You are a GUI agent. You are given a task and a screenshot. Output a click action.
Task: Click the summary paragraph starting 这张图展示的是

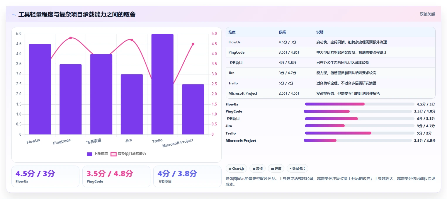330,182
